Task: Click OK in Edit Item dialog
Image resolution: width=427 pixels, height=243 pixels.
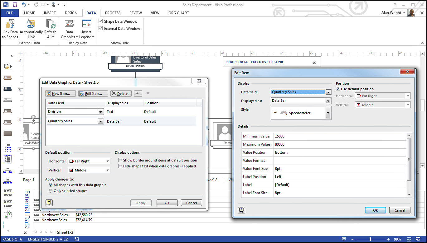Action: tap(376, 210)
